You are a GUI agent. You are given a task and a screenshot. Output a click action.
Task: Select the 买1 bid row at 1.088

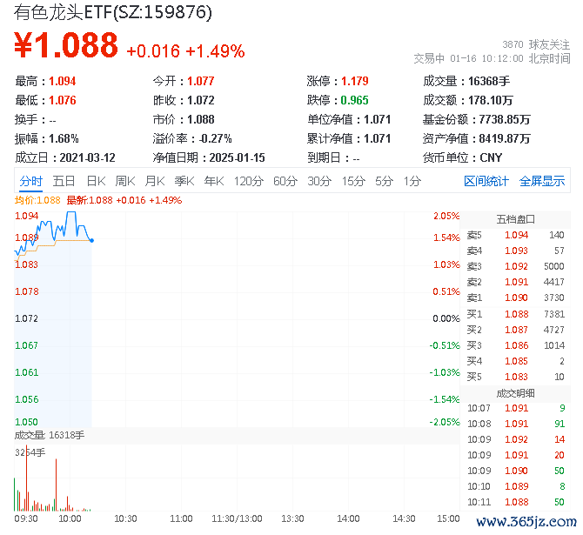pos(515,314)
